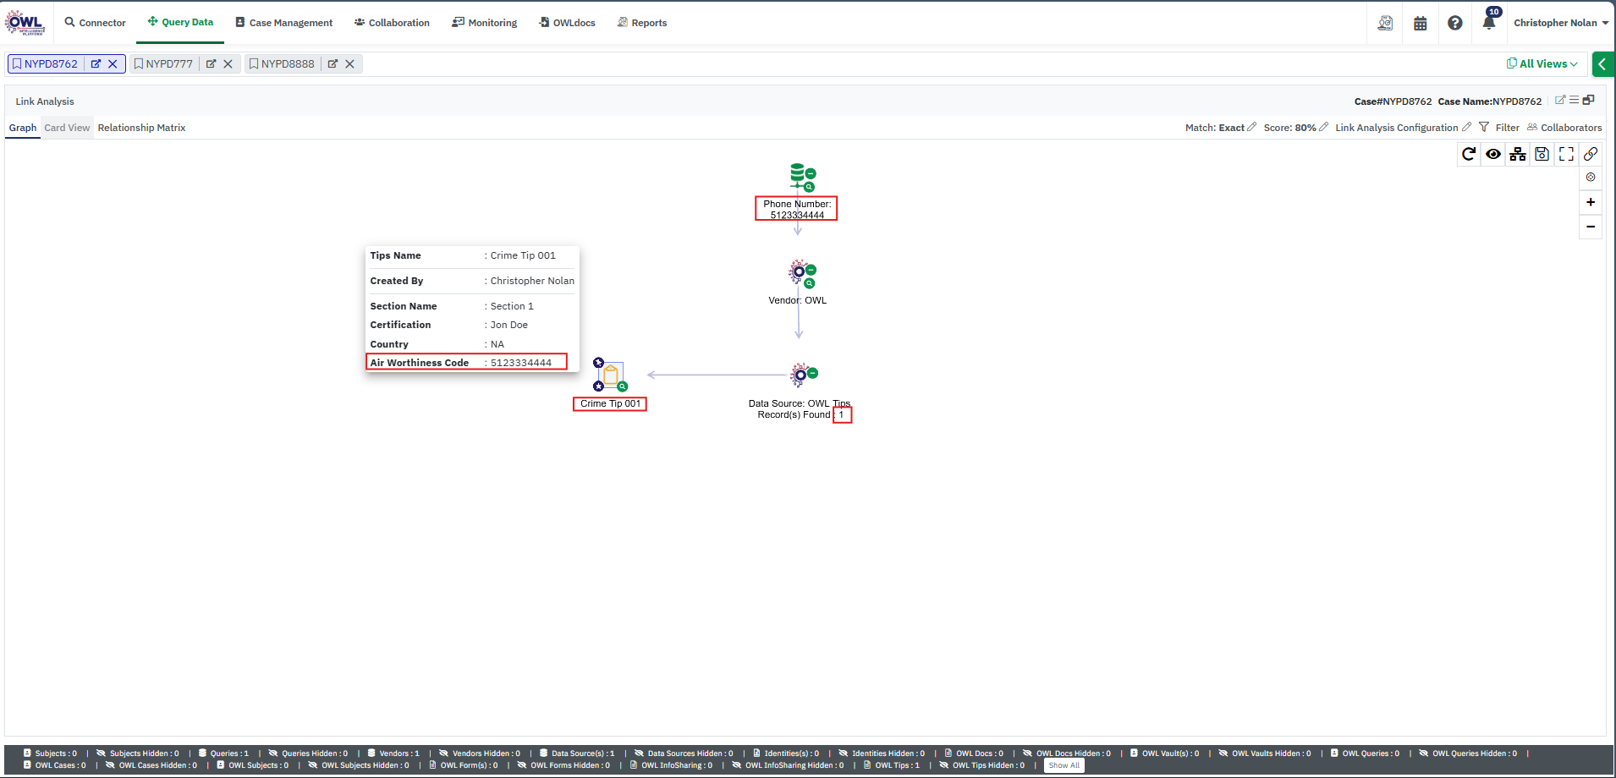Refresh the link analysis graph

1469,154
